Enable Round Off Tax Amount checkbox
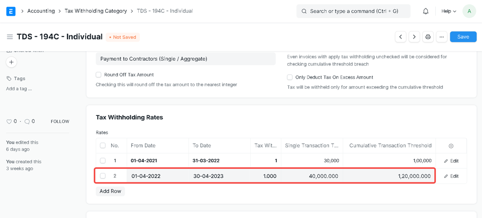The image size is (482, 218). [x=99, y=75]
